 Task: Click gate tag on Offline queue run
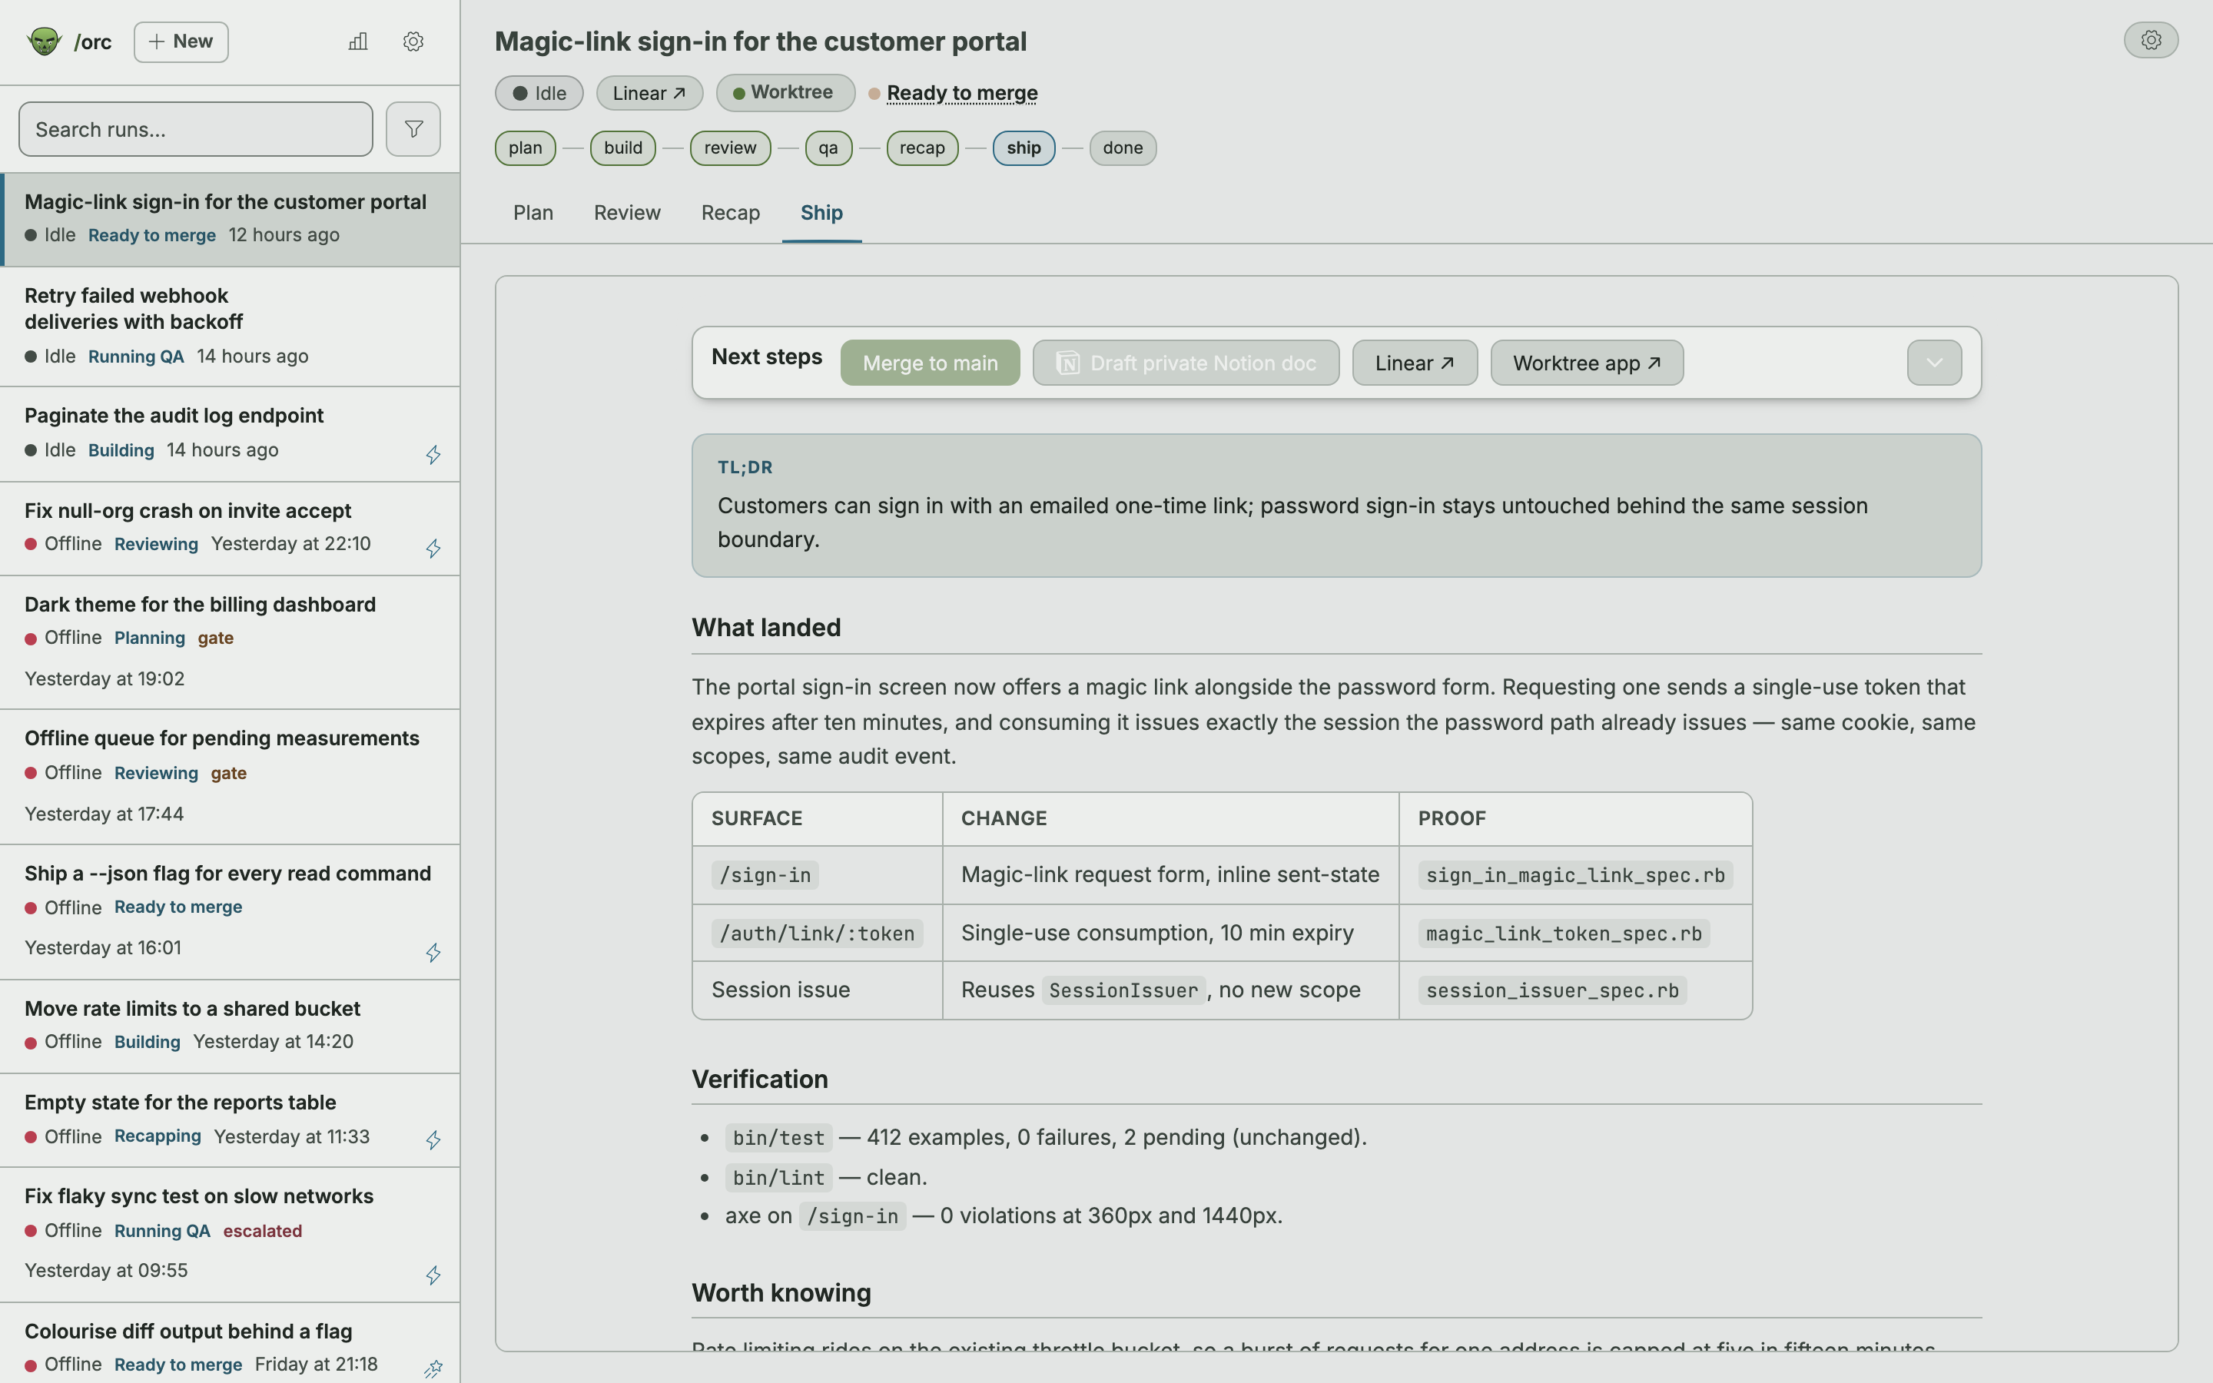(229, 773)
